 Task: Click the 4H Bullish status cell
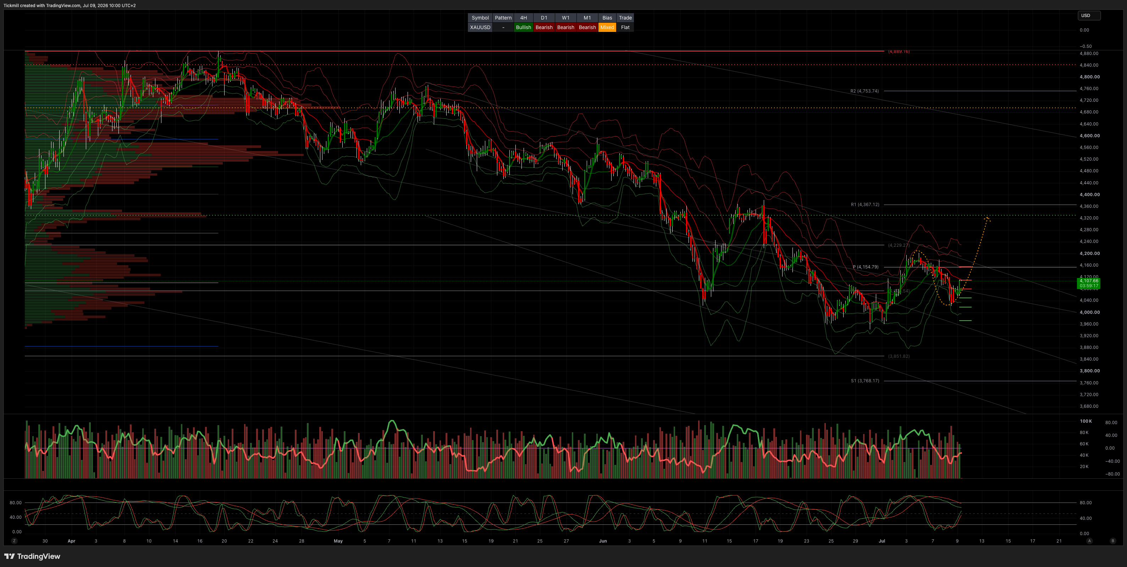(523, 27)
